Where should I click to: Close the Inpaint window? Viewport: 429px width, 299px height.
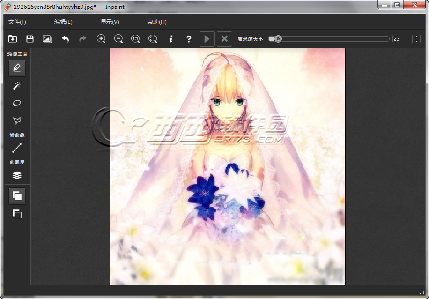tap(414, 5)
